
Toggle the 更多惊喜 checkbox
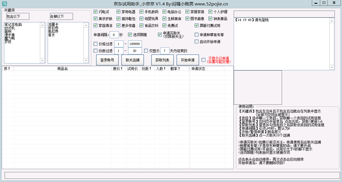[118, 26]
